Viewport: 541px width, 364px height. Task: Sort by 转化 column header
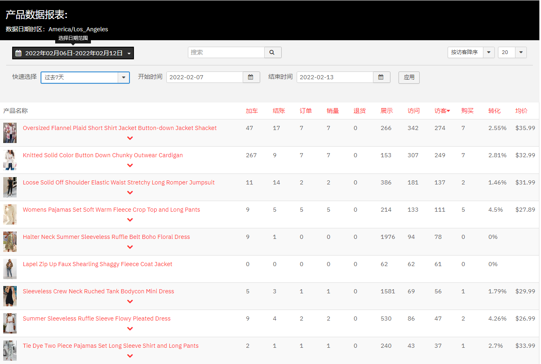(494, 111)
